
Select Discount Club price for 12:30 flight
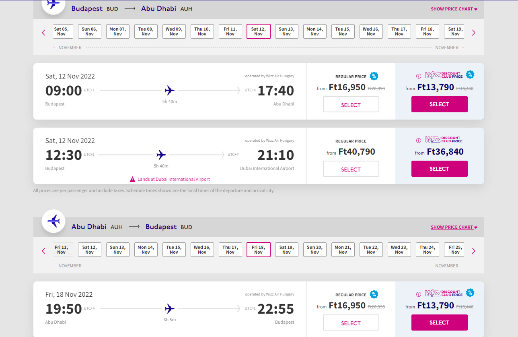(x=440, y=169)
